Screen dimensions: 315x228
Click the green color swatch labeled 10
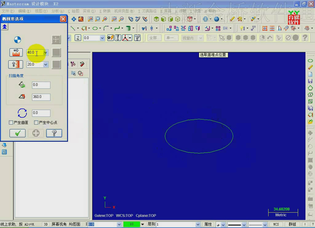tap(132, 224)
